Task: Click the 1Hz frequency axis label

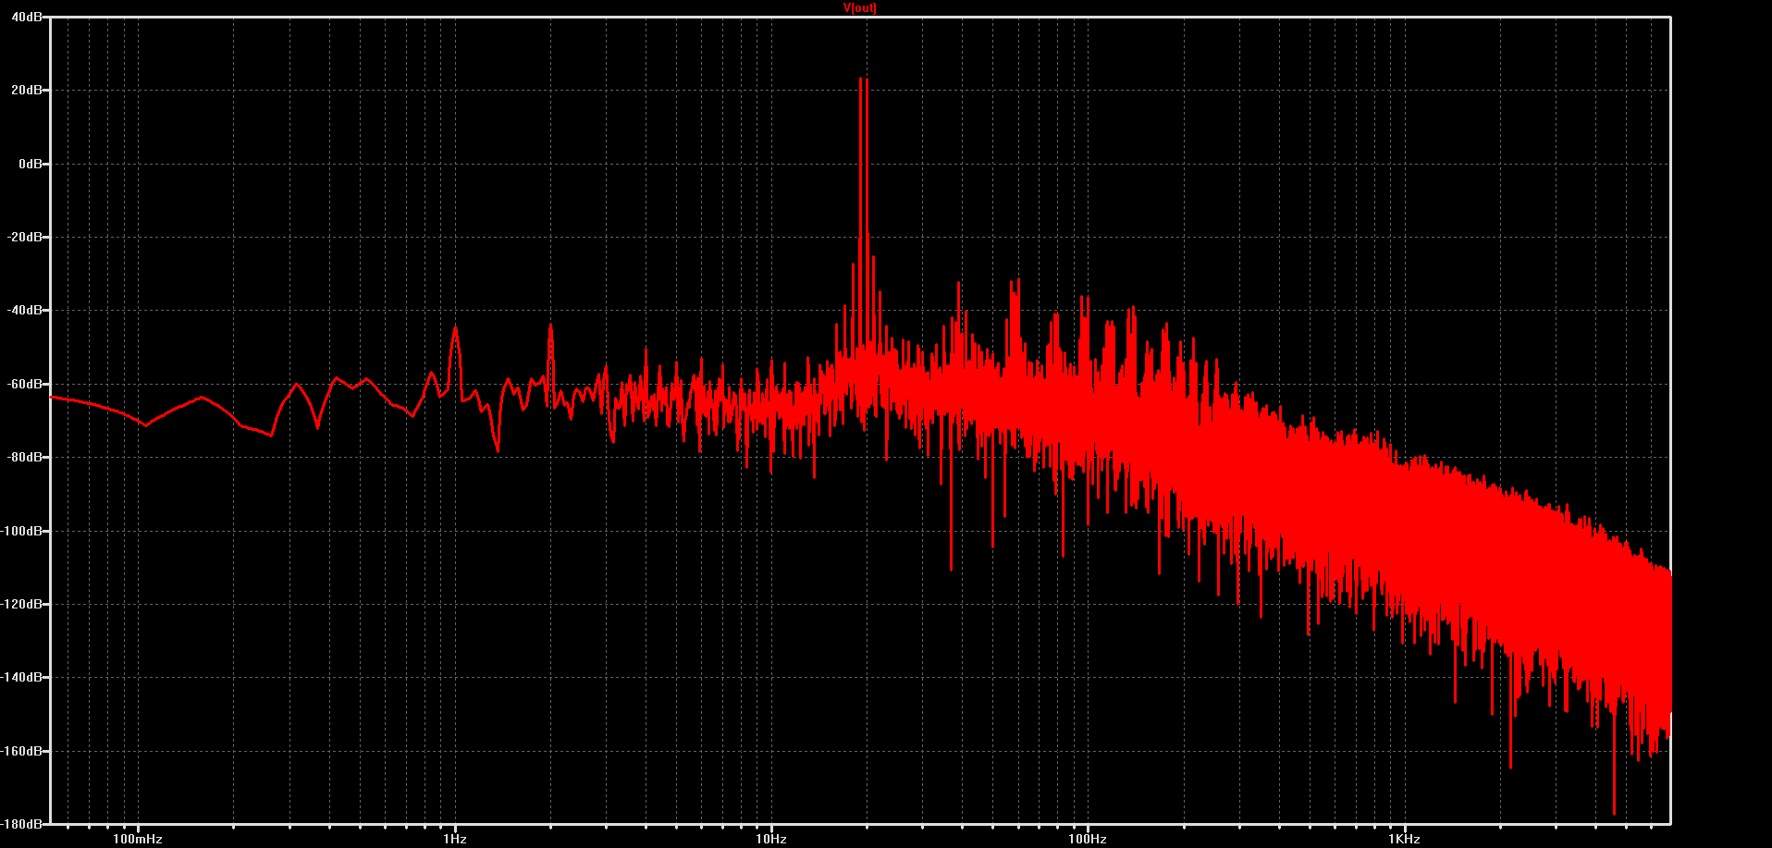Action: pyautogui.click(x=455, y=839)
